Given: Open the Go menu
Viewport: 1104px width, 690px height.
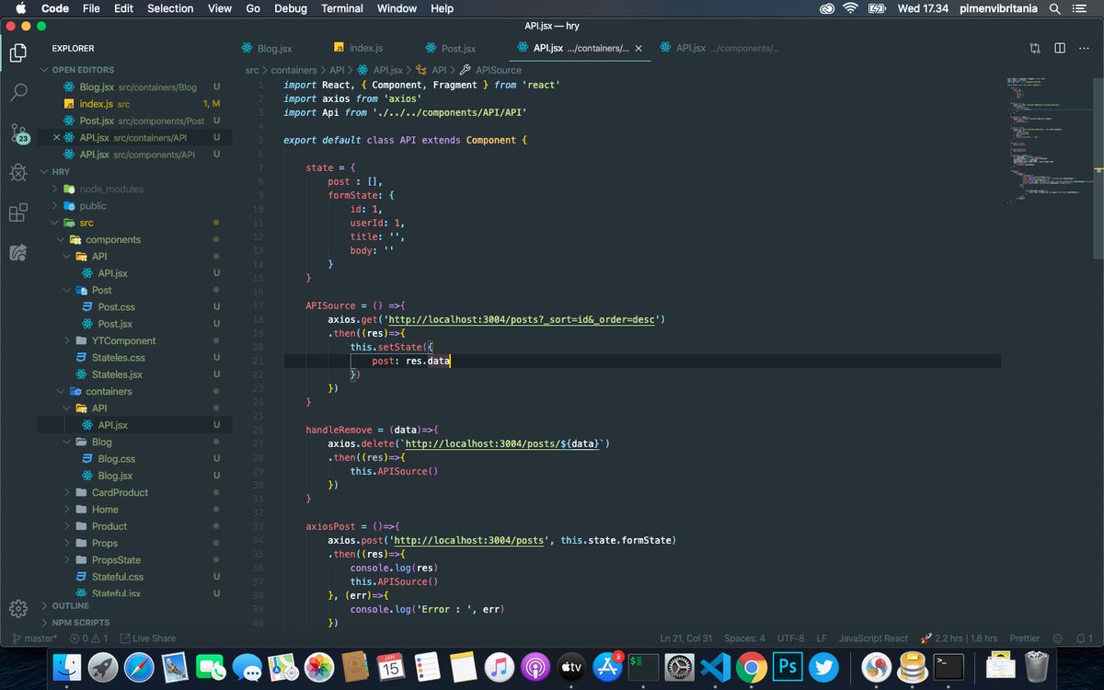Looking at the screenshot, I should click(x=253, y=8).
